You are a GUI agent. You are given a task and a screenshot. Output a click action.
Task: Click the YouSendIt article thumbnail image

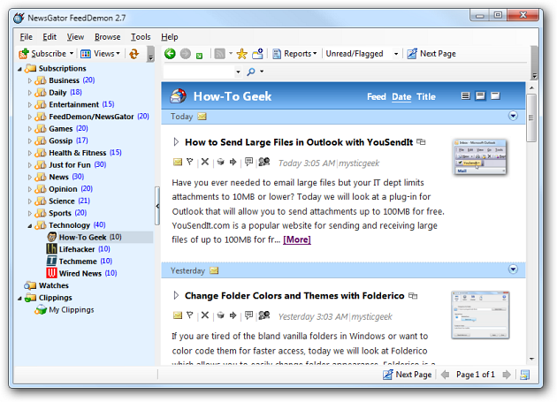pyautogui.click(x=480, y=157)
